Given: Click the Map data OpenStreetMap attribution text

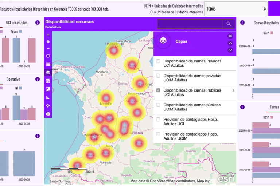Looking at the screenshot, I should tap(171, 181).
